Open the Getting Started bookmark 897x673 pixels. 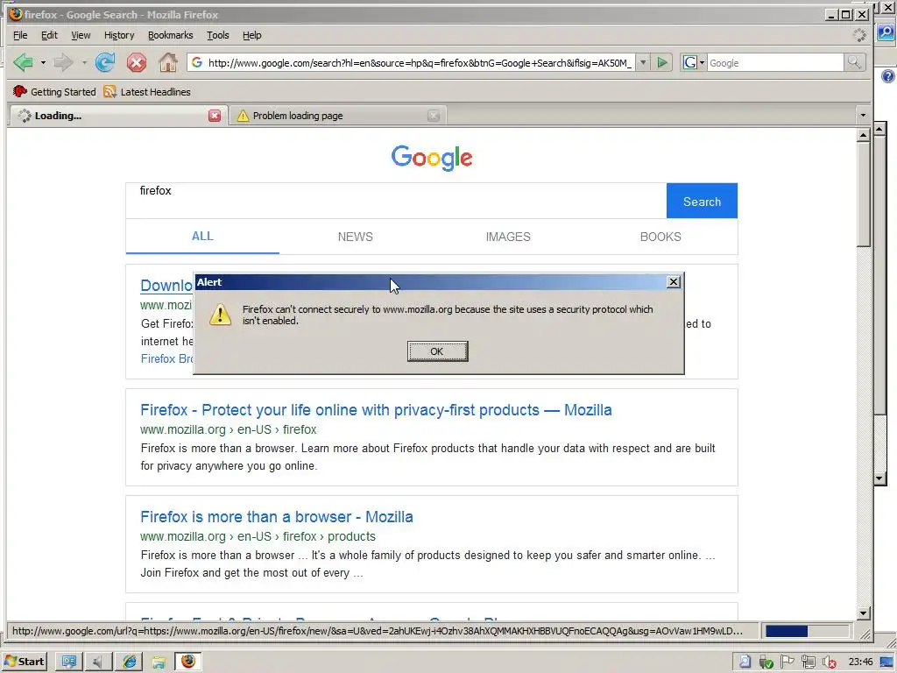[54, 91]
